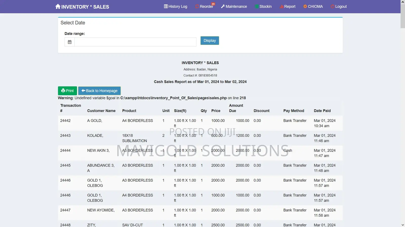Click customer name KOLADE,
This screenshot has height=227, width=405.
[95, 135]
